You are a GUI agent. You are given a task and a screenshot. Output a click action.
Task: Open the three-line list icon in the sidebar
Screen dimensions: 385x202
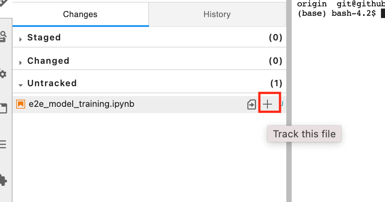click(3, 144)
